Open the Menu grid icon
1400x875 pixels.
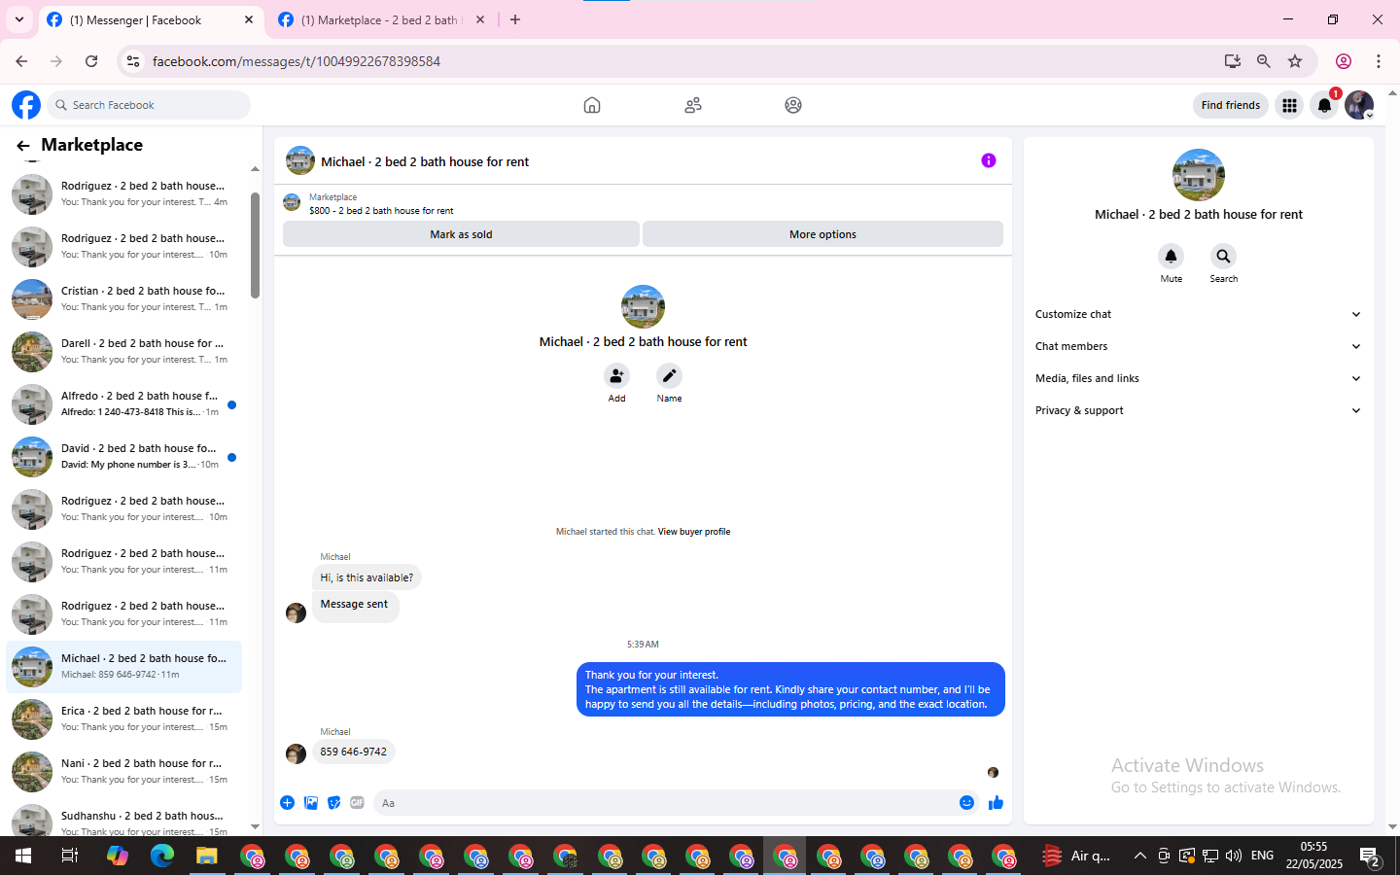(1289, 105)
